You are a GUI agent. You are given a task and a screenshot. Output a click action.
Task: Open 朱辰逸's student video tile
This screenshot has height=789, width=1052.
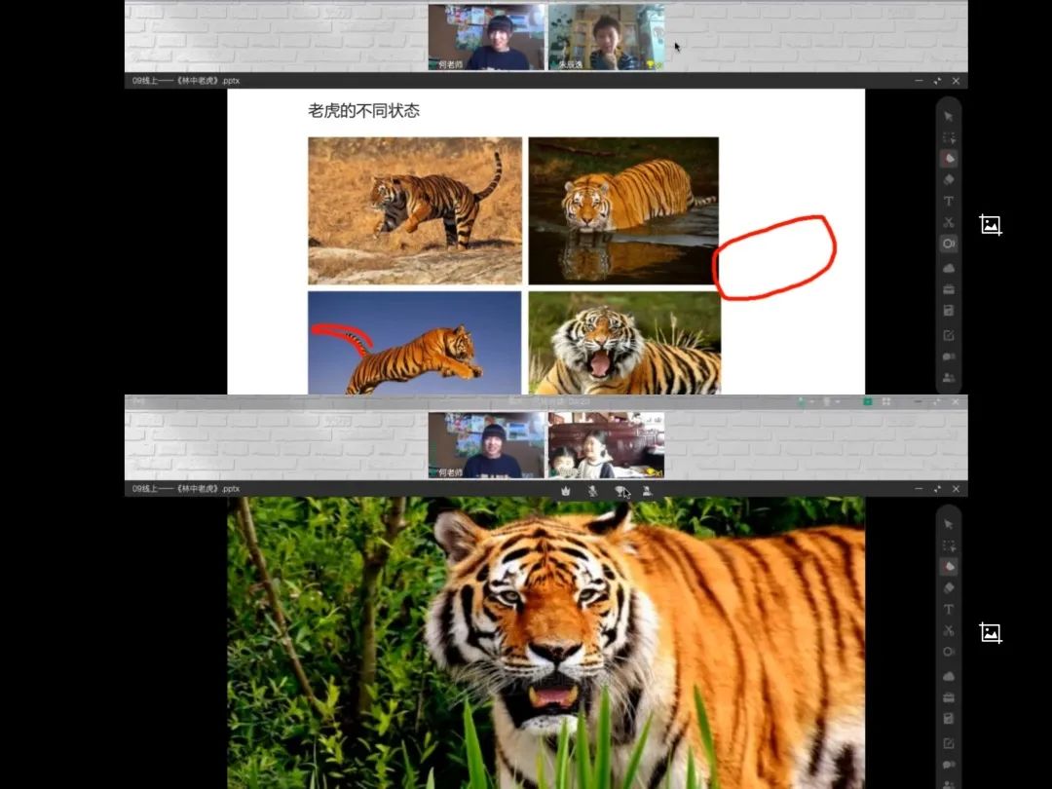click(x=607, y=37)
